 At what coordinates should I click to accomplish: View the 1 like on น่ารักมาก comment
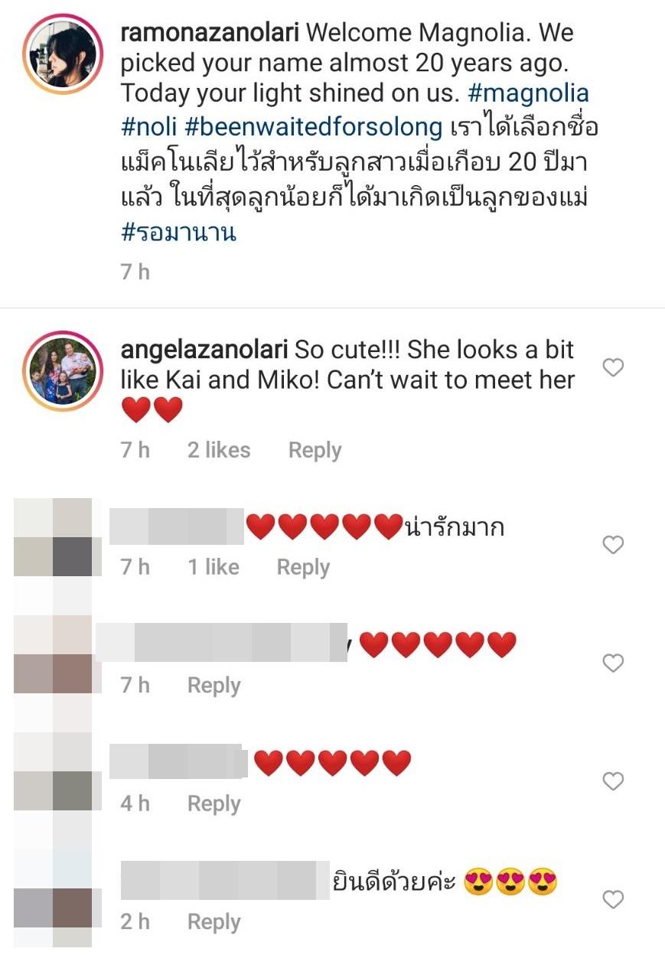click(x=214, y=567)
